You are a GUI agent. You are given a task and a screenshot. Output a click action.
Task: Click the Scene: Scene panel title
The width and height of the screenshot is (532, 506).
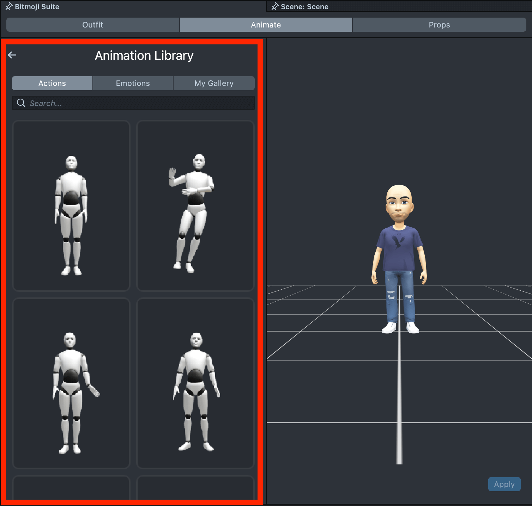304,7
